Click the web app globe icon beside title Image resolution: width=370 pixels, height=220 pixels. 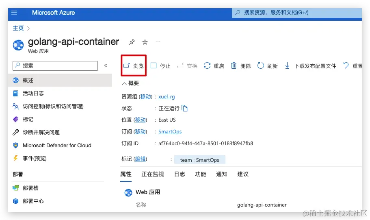tap(18, 45)
